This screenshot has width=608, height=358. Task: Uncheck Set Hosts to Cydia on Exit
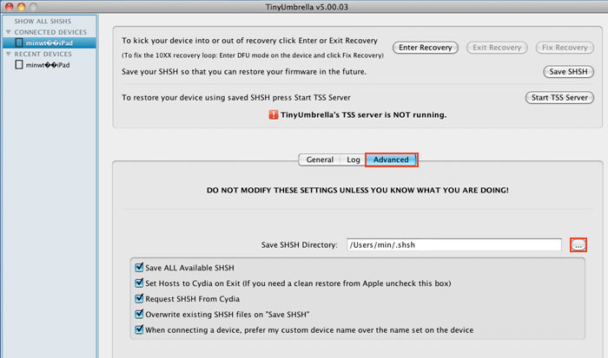[139, 283]
